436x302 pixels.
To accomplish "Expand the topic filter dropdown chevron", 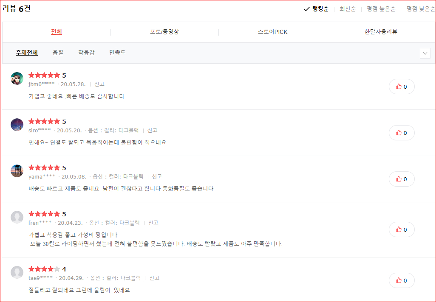I will pos(425,53).
